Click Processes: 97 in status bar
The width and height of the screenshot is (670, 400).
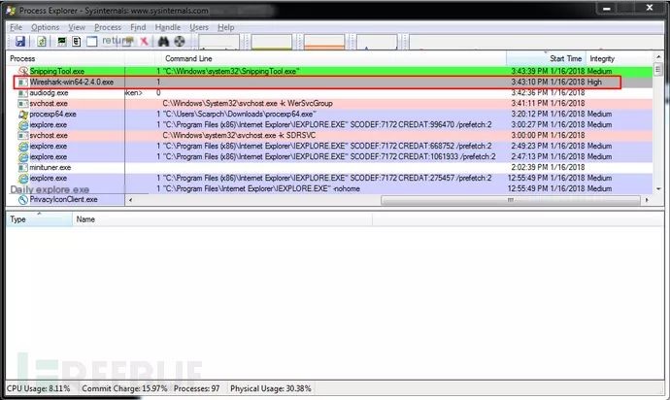[196, 389]
